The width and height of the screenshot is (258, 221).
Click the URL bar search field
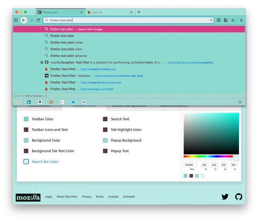tap(128, 20)
